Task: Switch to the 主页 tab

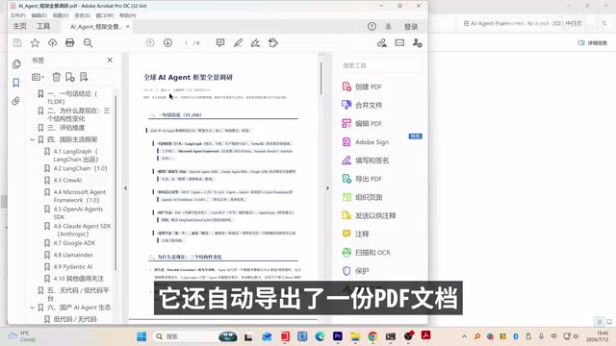Action: [x=19, y=26]
